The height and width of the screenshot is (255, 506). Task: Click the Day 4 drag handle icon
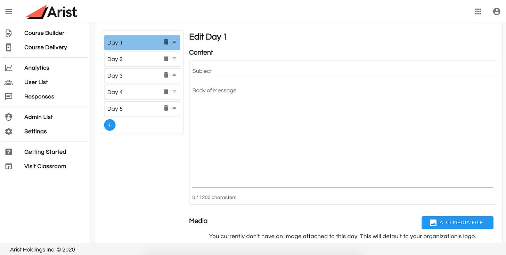173,91
